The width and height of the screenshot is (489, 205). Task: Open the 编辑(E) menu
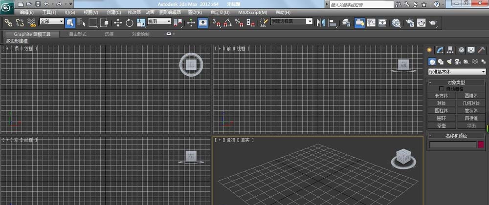pyautogui.click(x=26, y=12)
